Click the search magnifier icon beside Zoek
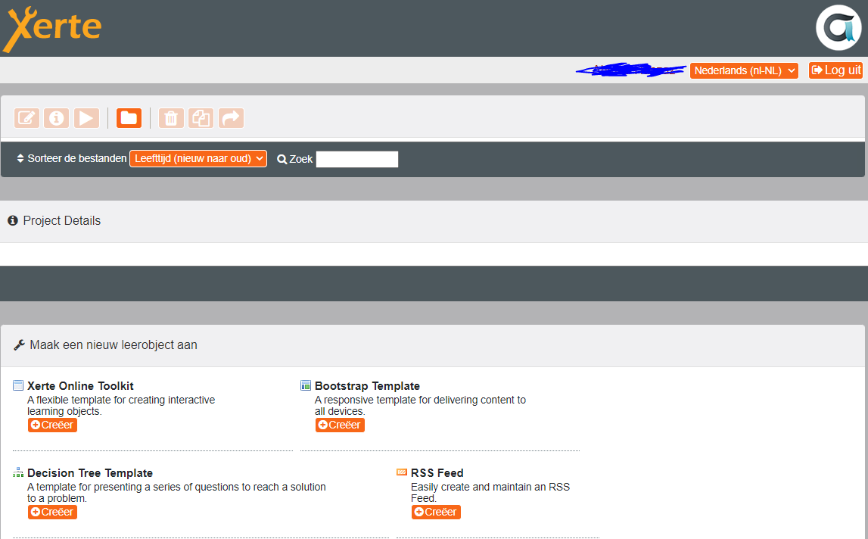This screenshot has height=539, width=868. tap(282, 160)
